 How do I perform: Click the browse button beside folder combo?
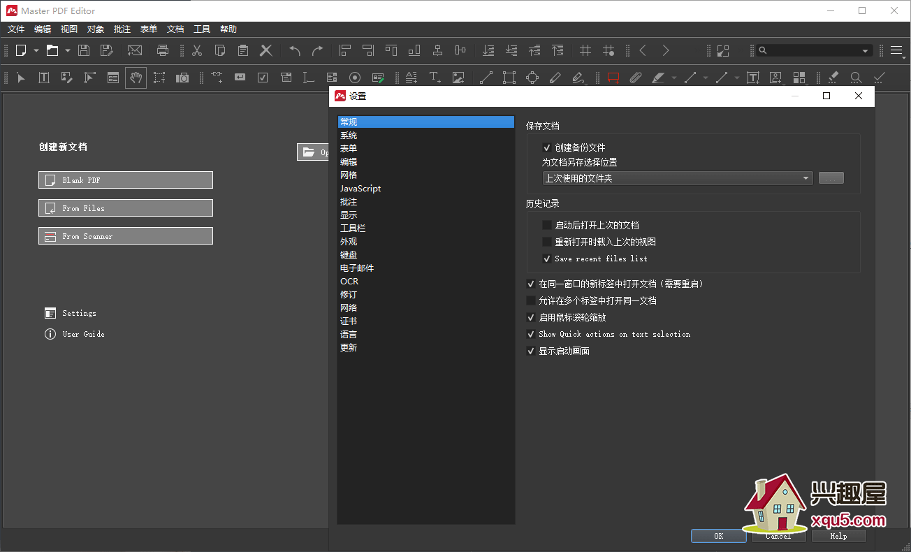tap(831, 178)
